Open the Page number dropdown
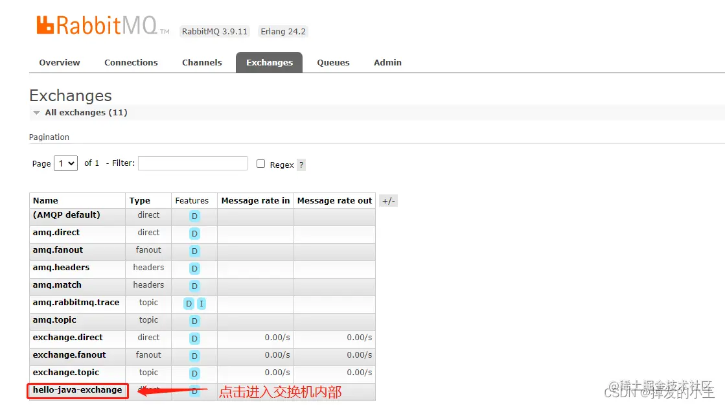This screenshot has width=725, height=405. tap(65, 163)
